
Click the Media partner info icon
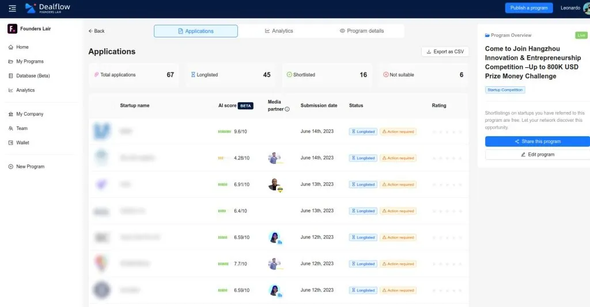287,109
